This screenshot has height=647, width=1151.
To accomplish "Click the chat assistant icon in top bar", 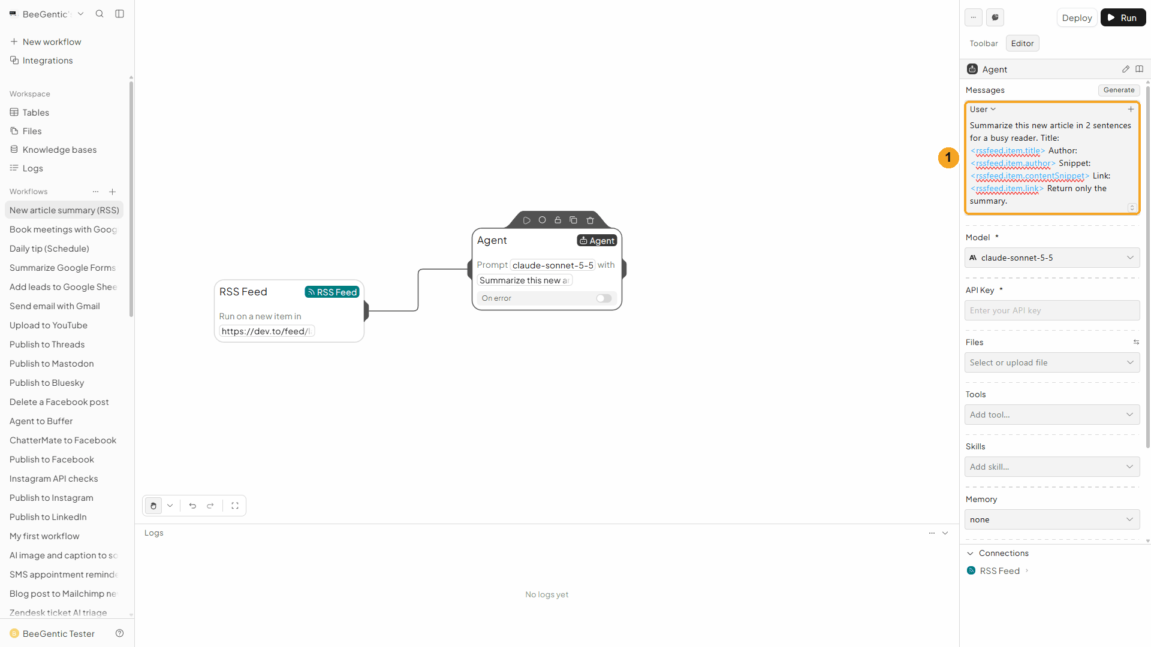I will (x=995, y=17).
